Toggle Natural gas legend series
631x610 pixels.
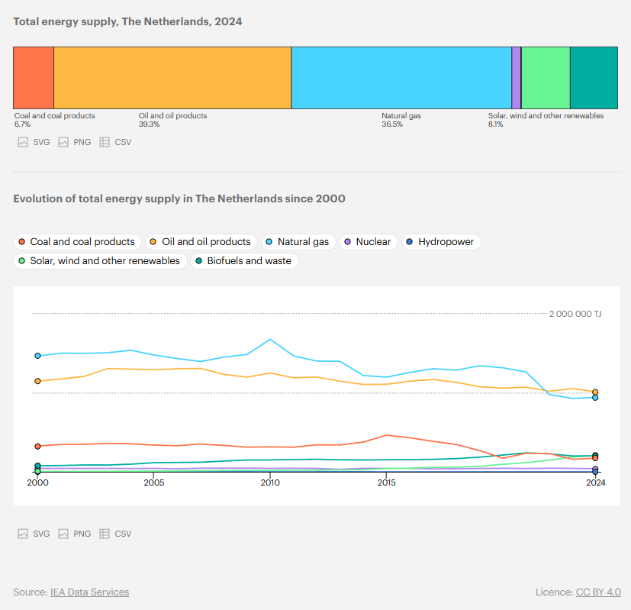pyautogui.click(x=298, y=242)
